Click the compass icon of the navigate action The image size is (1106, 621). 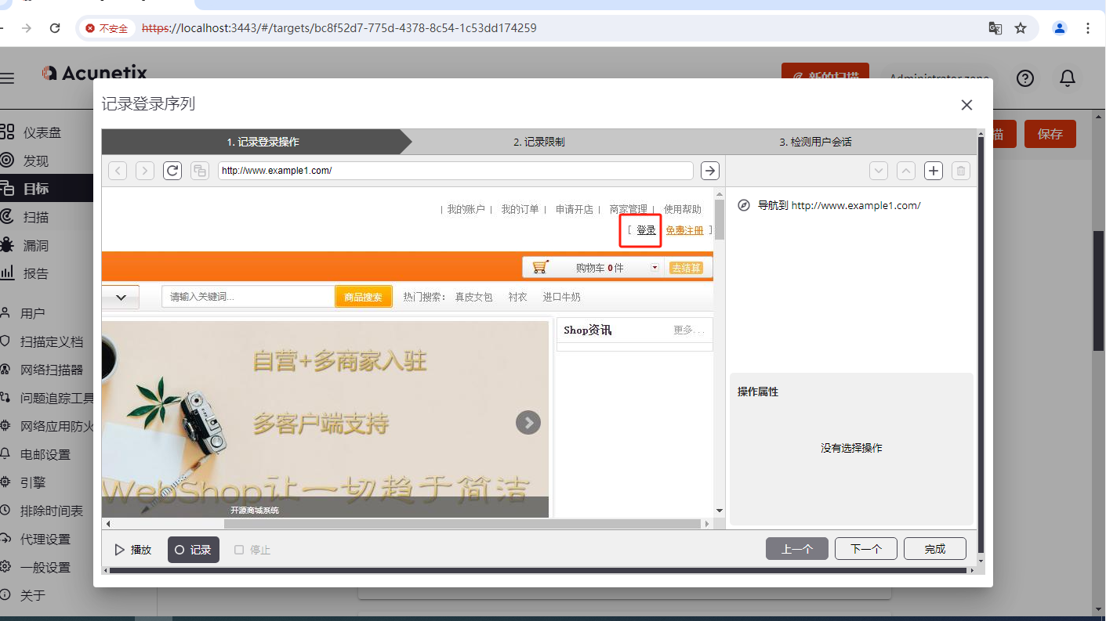(745, 205)
